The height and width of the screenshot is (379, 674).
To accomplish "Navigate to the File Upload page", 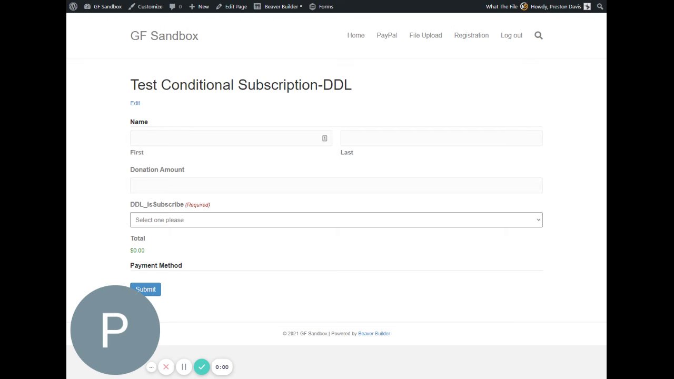I will pos(425,35).
